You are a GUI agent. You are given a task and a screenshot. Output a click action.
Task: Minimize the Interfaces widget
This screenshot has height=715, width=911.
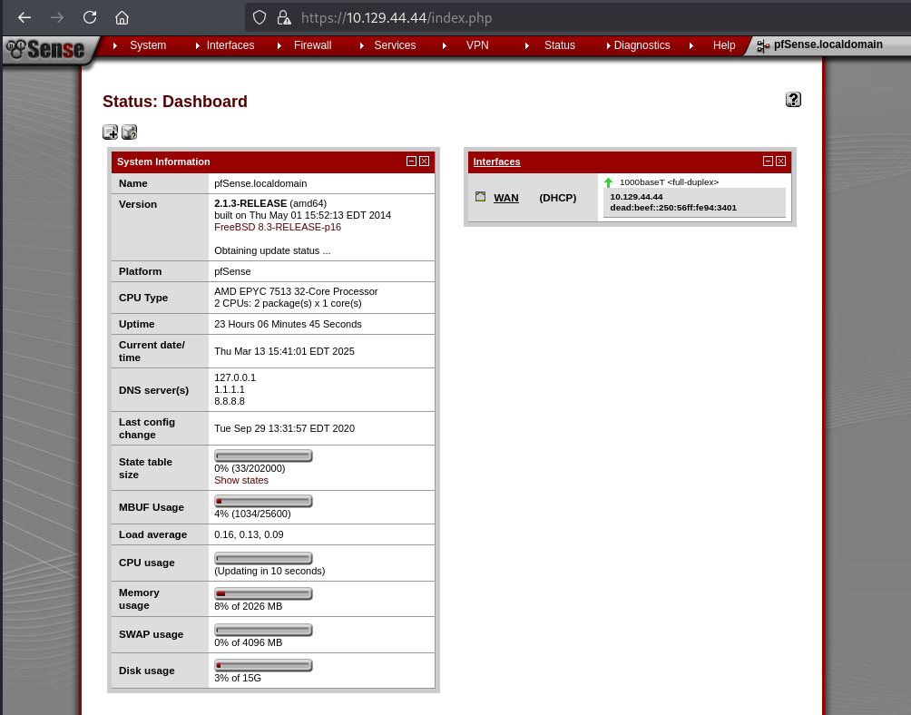(768, 161)
